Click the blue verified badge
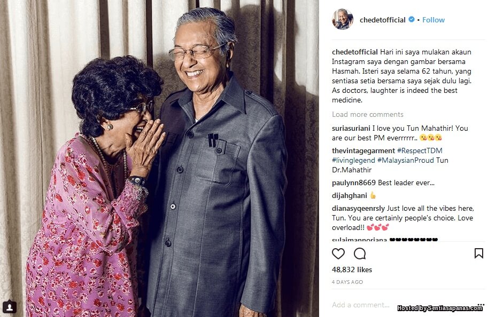488x317 pixels. pos(412,20)
